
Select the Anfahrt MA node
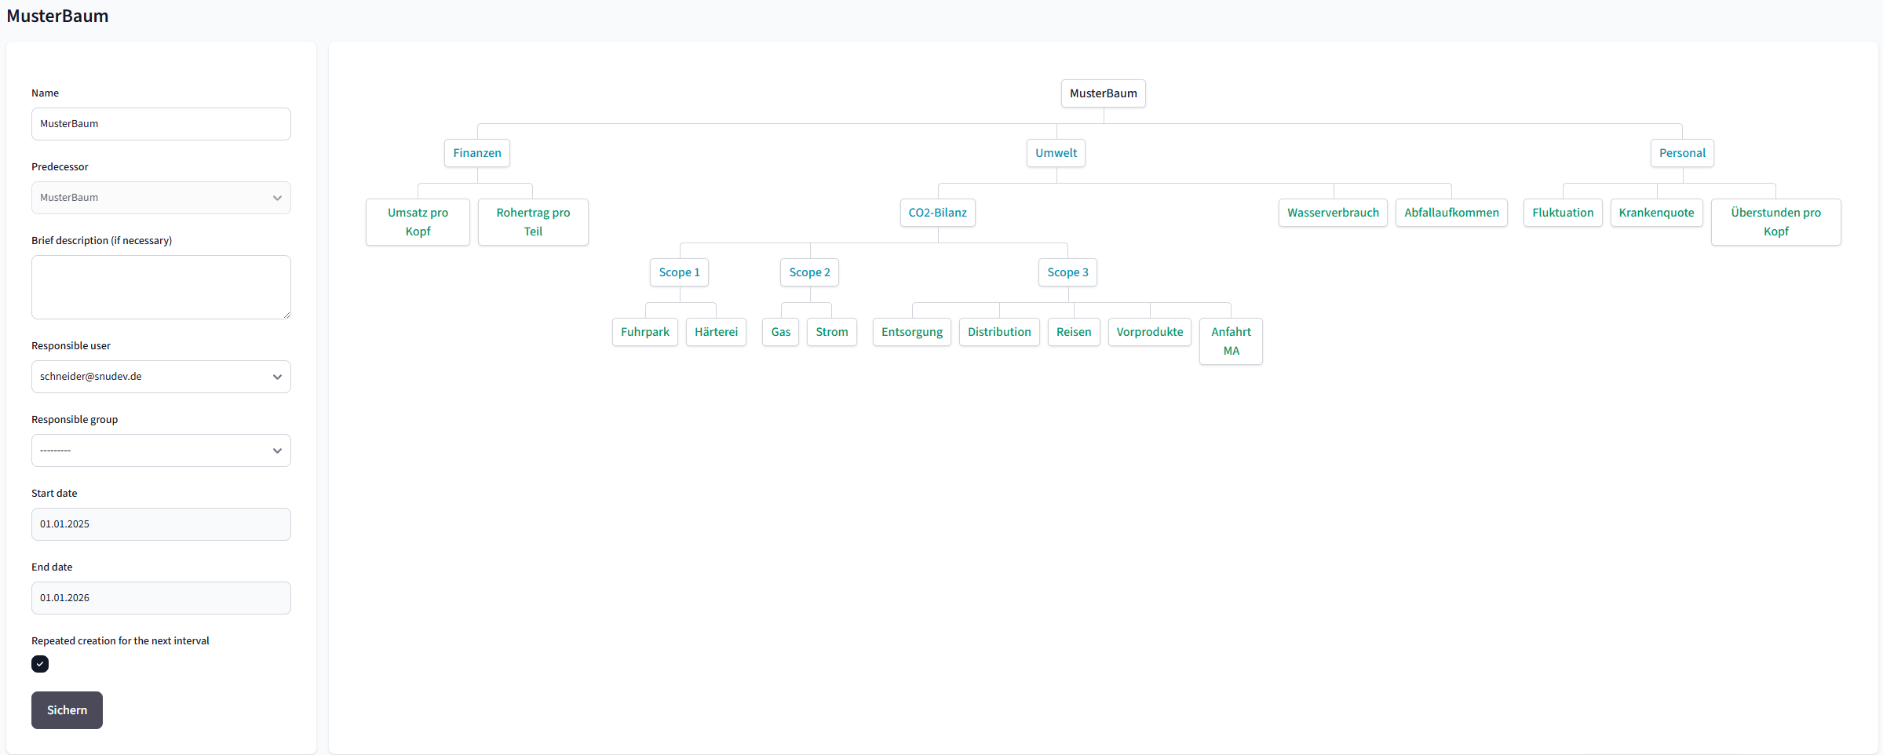pyautogui.click(x=1231, y=341)
